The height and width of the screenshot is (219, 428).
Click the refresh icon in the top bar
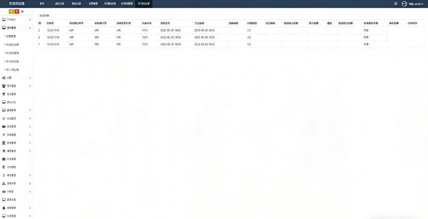pos(396,3)
